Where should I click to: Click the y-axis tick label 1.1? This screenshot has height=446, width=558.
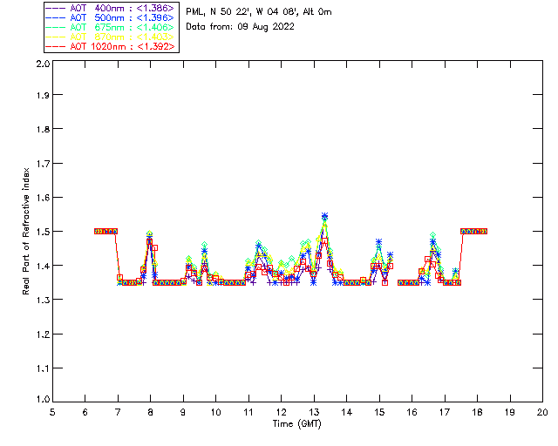tap(43, 368)
